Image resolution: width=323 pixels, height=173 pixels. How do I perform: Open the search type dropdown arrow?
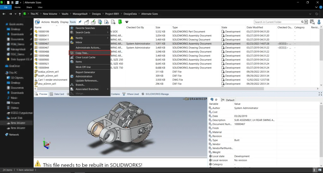coord(306,22)
